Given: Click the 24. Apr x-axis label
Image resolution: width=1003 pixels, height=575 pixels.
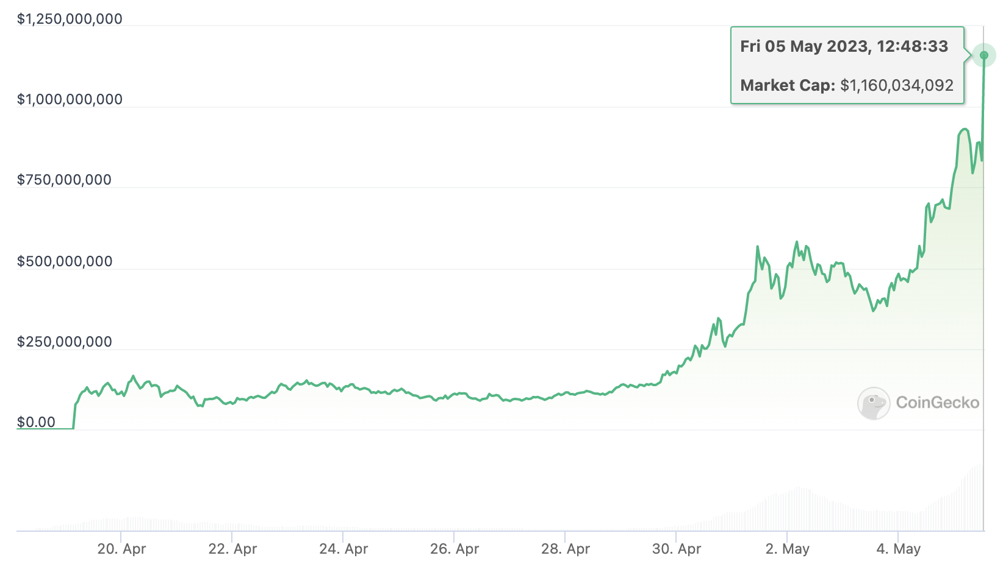Looking at the screenshot, I should click(343, 549).
